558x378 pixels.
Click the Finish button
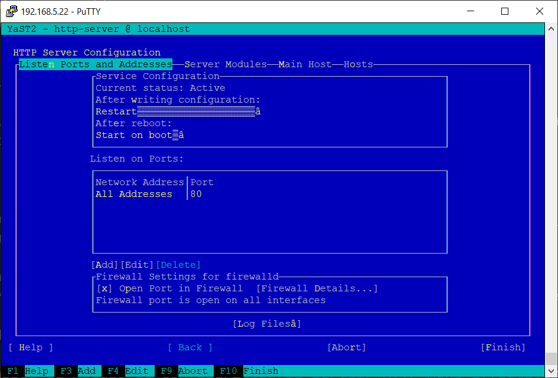click(x=503, y=347)
